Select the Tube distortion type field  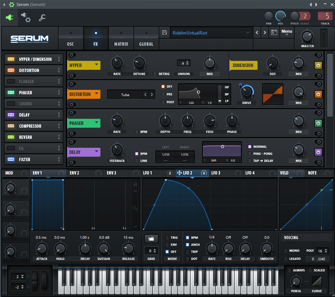point(125,95)
